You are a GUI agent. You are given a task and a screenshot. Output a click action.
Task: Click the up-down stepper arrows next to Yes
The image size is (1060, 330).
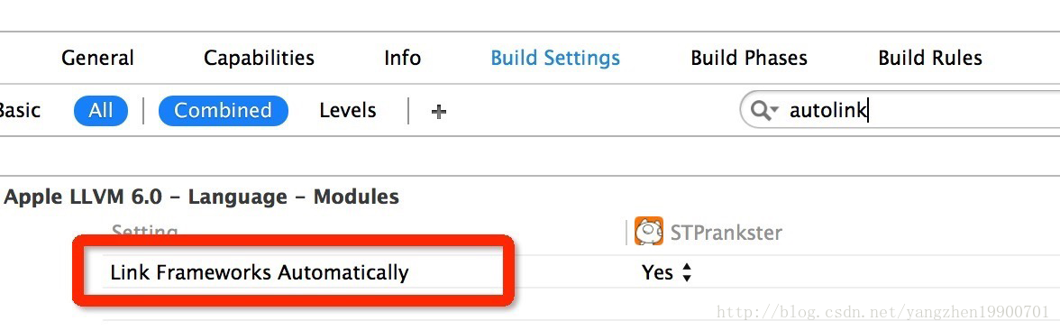coord(687,272)
